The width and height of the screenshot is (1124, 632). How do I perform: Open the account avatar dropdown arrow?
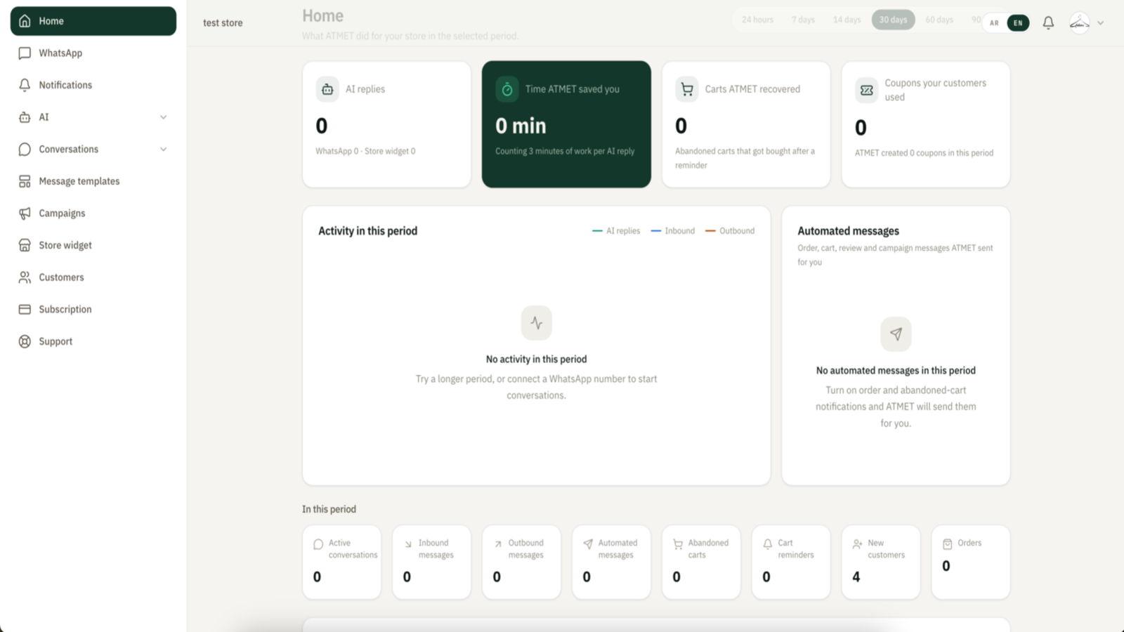1101,23
